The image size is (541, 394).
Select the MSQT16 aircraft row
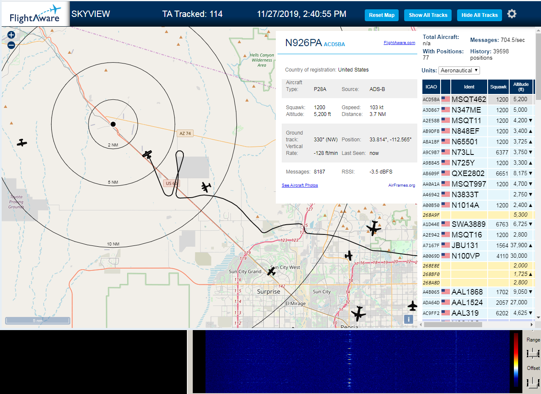[478, 234]
